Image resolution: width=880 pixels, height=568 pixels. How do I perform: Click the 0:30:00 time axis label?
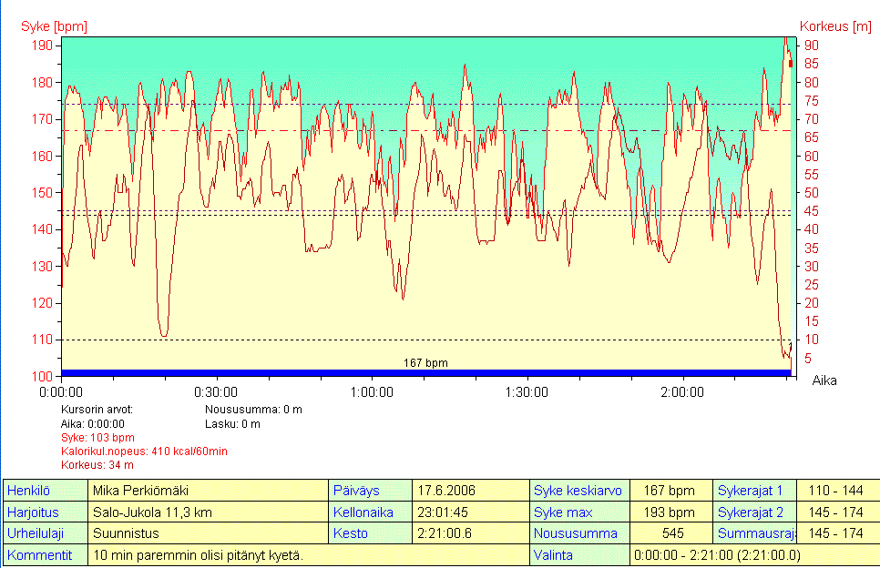coord(217,392)
